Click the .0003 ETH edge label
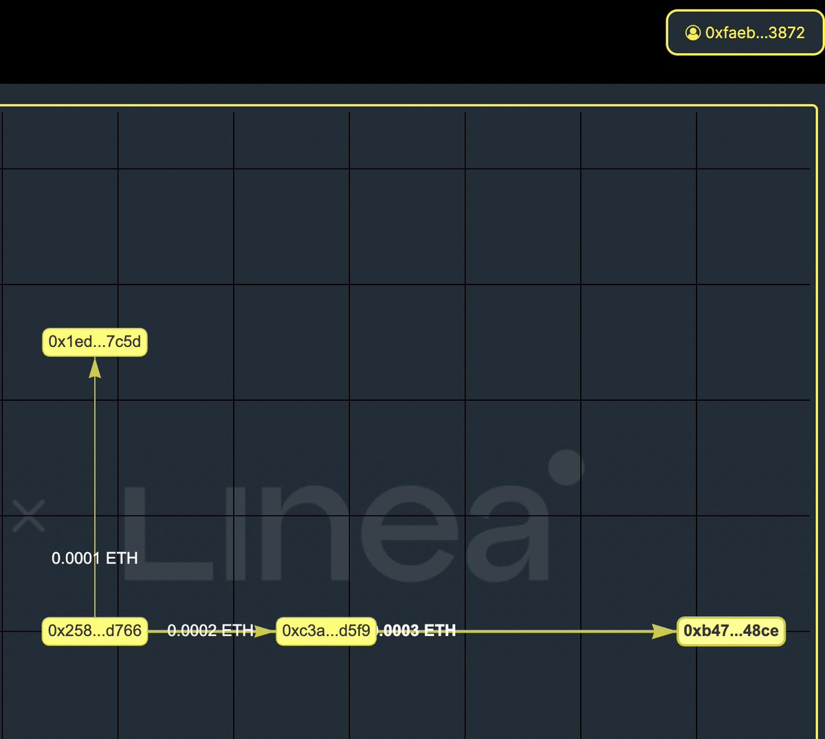This screenshot has width=825, height=739. tap(417, 630)
